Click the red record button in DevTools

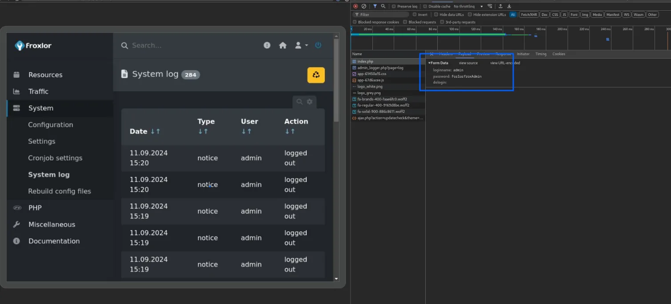point(355,6)
